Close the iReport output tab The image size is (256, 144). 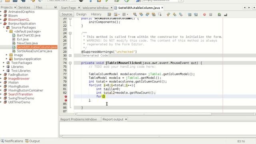[126, 119]
